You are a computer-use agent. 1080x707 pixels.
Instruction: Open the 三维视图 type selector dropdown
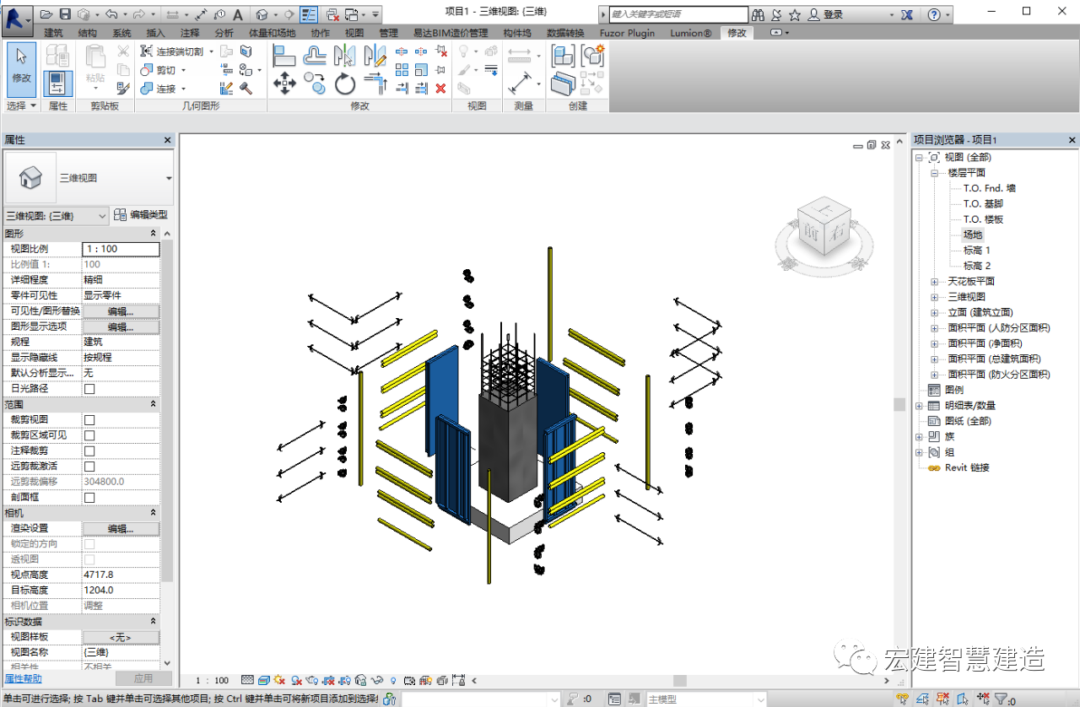click(169, 179)
